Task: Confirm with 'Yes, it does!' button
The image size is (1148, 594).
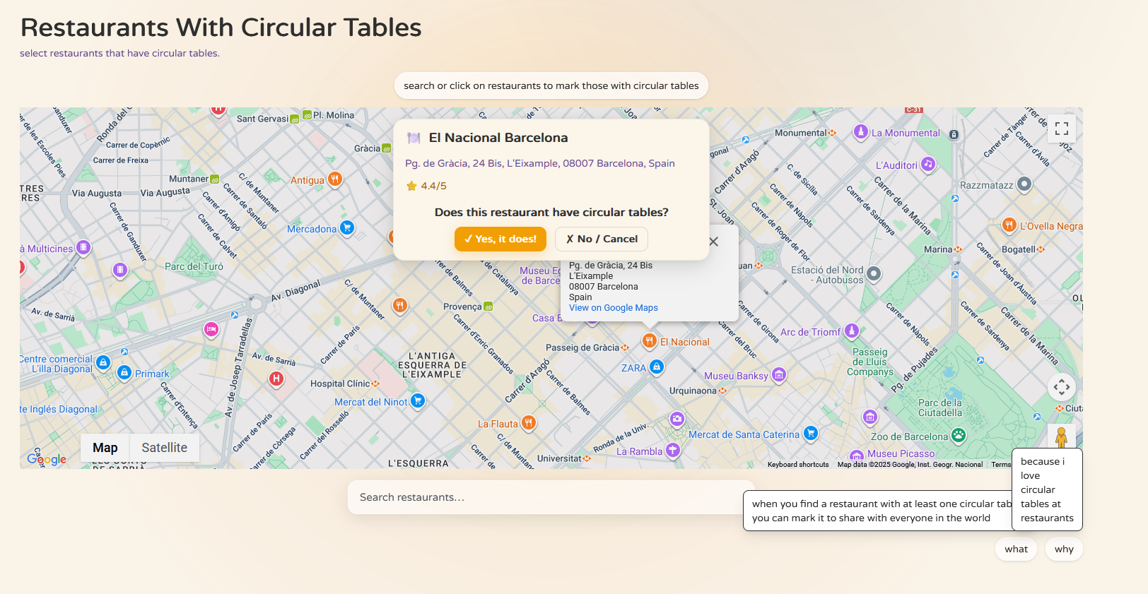Action: pyautogui.click(x=500, y=239)
